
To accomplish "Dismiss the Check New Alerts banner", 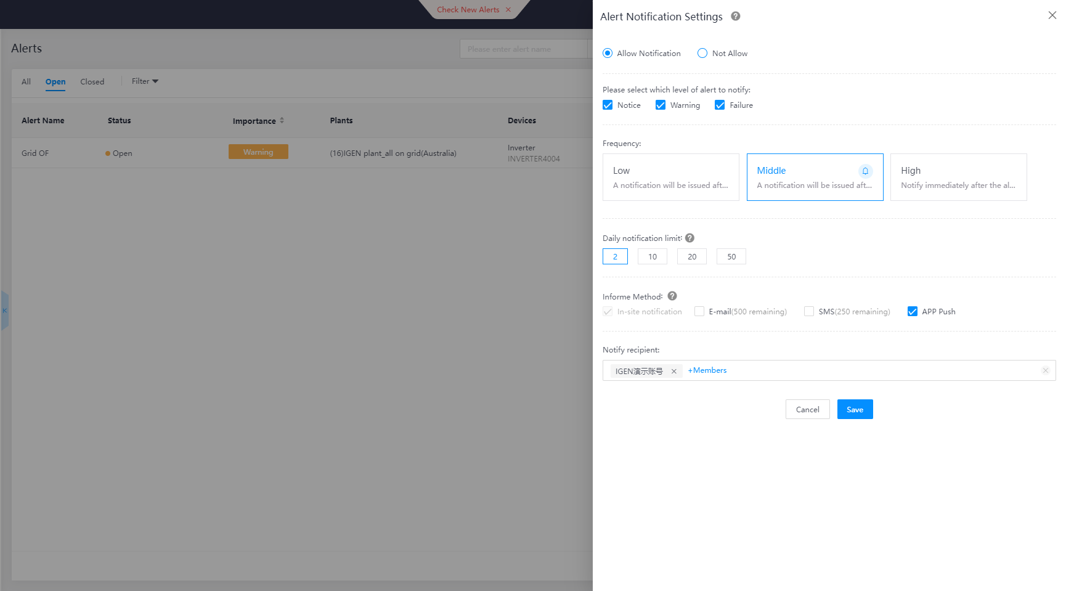I will pos(508,10).
